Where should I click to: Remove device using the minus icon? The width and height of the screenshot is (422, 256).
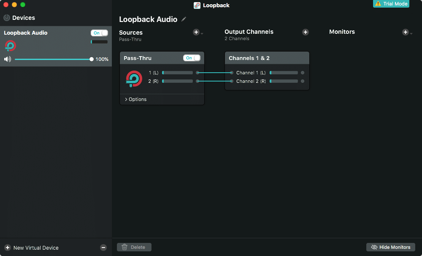point(103,248)
